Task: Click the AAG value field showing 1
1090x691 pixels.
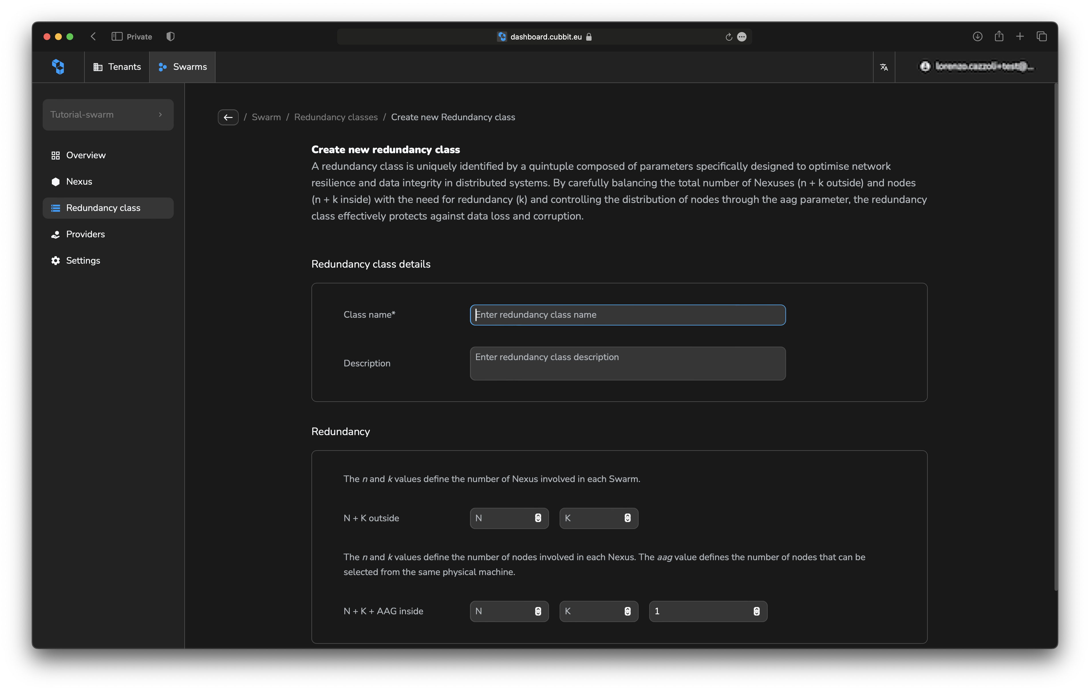Action: pos(708,611)
